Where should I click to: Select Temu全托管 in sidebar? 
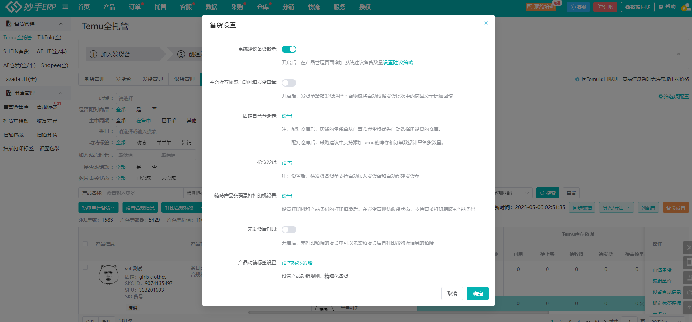(18, 38)
